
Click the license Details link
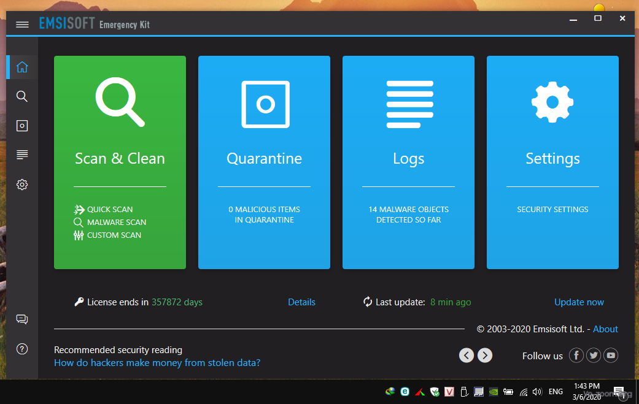tap(301, 302)
